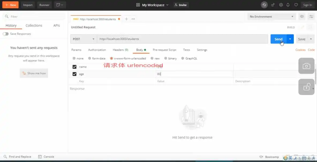The width and height of the screenshot is (317, 162).
Task: Uncheck the name parameter checkbox
Action: point(74,67)
